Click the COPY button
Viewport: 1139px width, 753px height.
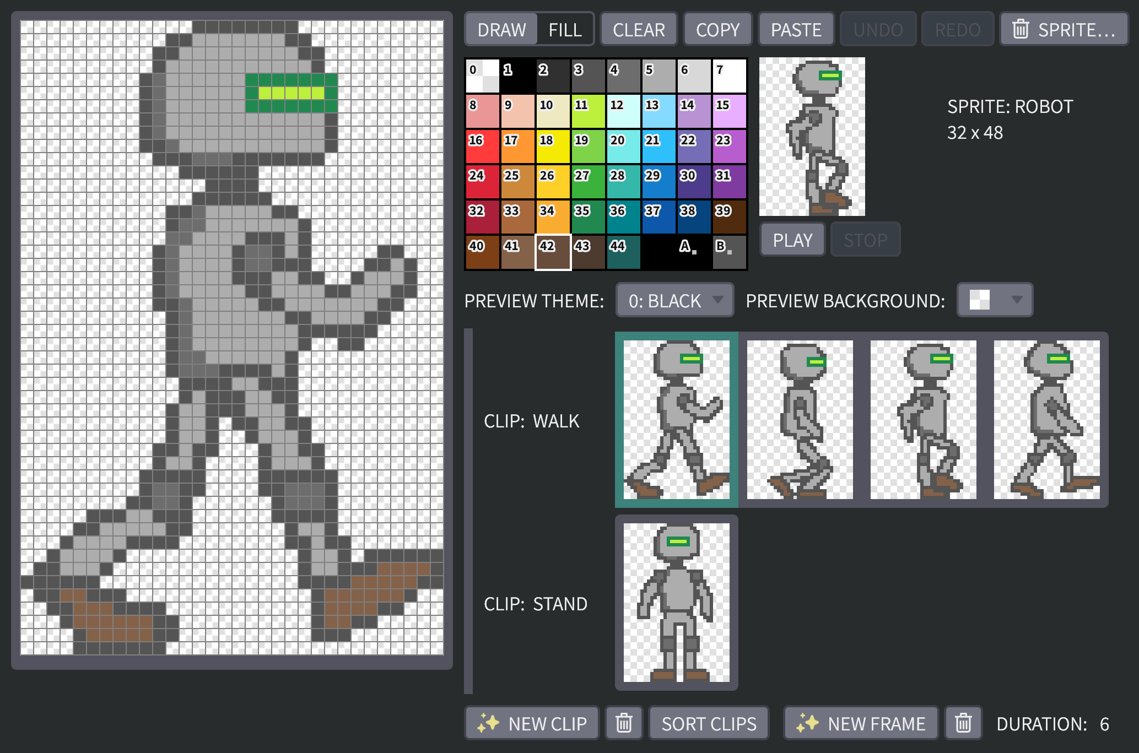pos(717,29)
